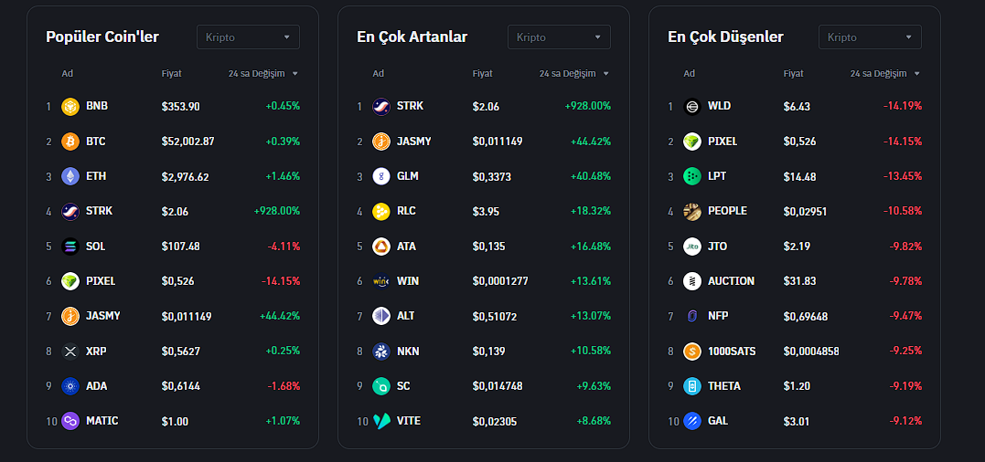Open Kripto dropdown in Popüler Coin'ler

click(x=248, y=37)
